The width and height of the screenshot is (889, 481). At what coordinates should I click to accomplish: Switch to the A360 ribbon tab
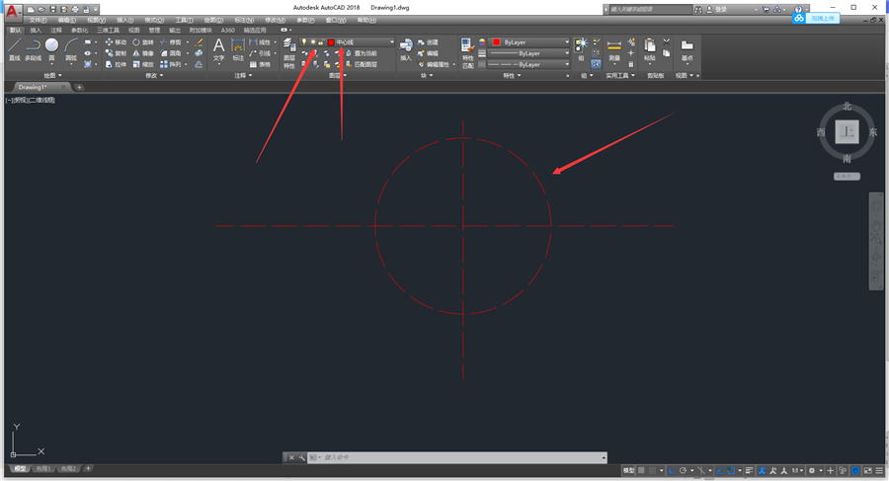(x=228, y=30)
